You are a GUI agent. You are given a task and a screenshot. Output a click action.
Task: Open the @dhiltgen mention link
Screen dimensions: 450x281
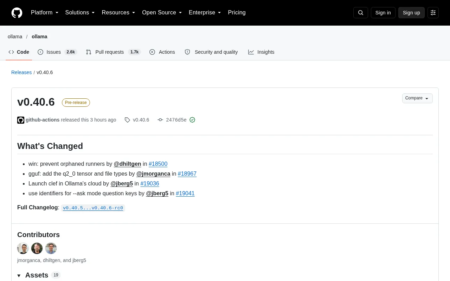127,164
